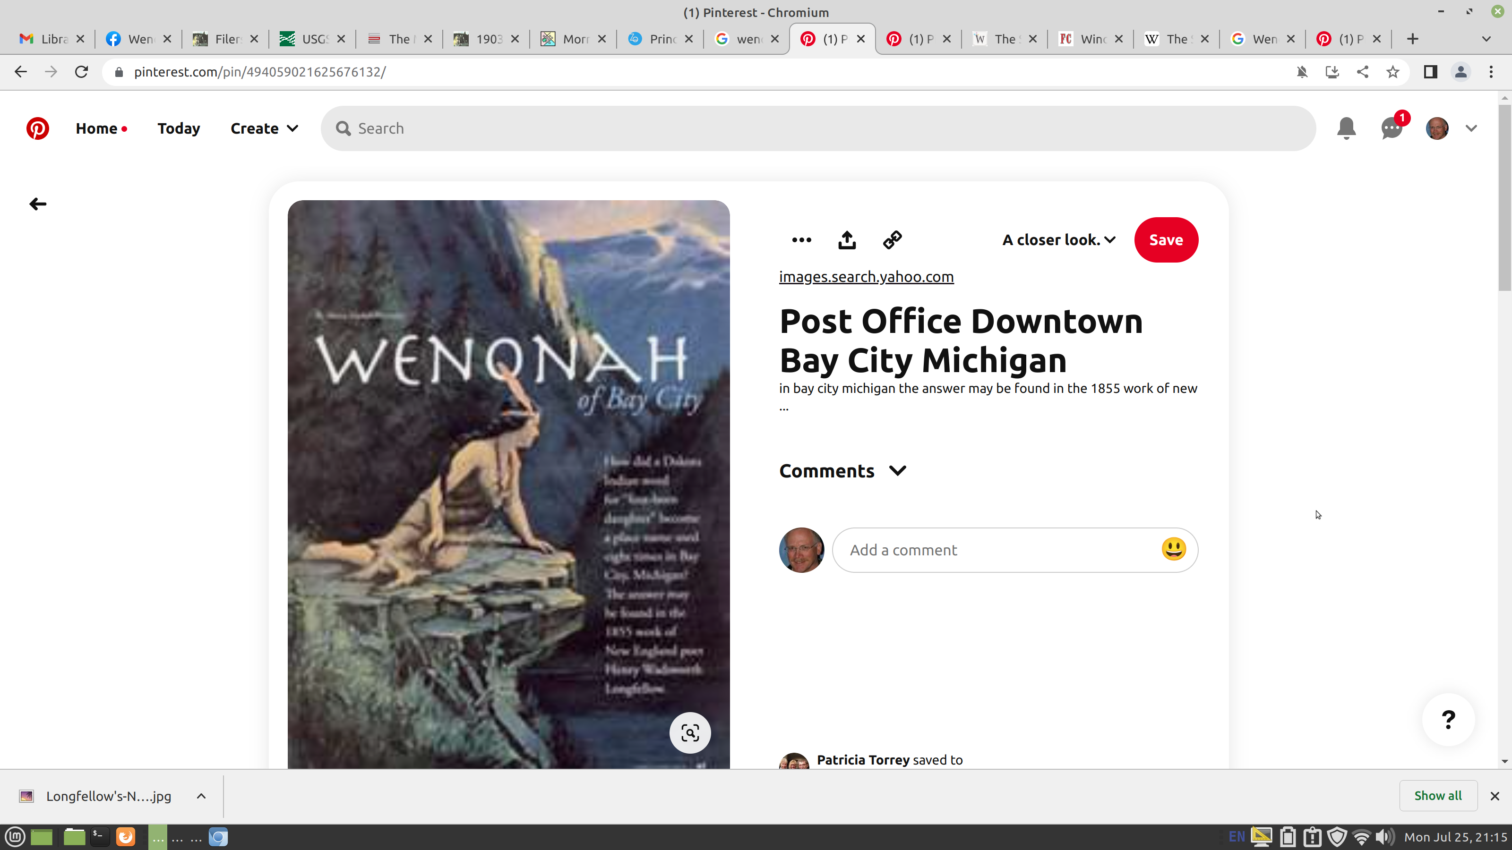Expand the tab search dropdown
Screen dimensions: 1512x850
(x=1486, y=39)
